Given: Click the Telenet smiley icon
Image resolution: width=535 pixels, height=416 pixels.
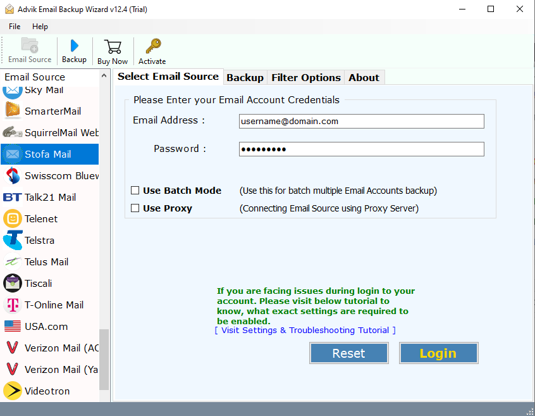Looking at the screenshot, I should tap(13, 218).
